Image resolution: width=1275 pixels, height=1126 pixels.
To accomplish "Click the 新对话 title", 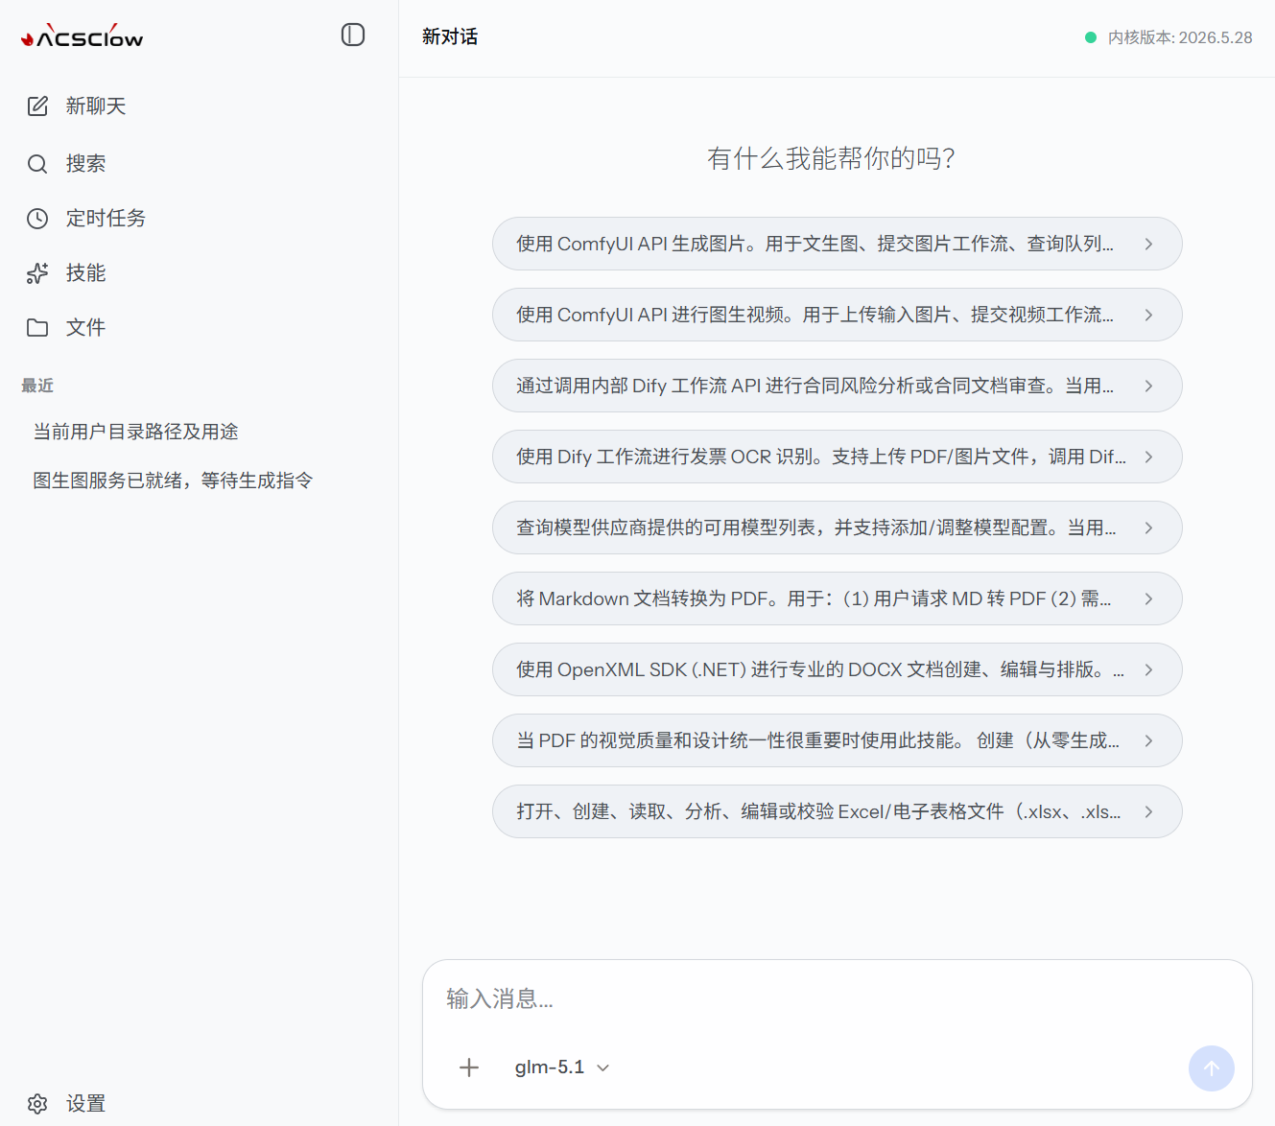I will (x=450, y=36).
